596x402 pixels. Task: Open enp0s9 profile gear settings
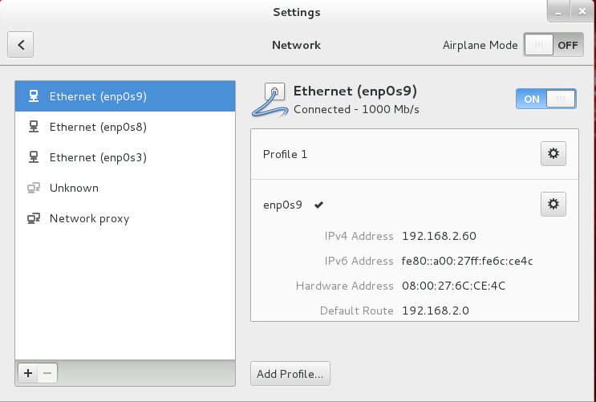pos(553,205)
